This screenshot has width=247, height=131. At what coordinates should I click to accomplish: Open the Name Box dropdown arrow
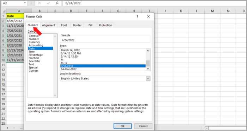(25, 3)
